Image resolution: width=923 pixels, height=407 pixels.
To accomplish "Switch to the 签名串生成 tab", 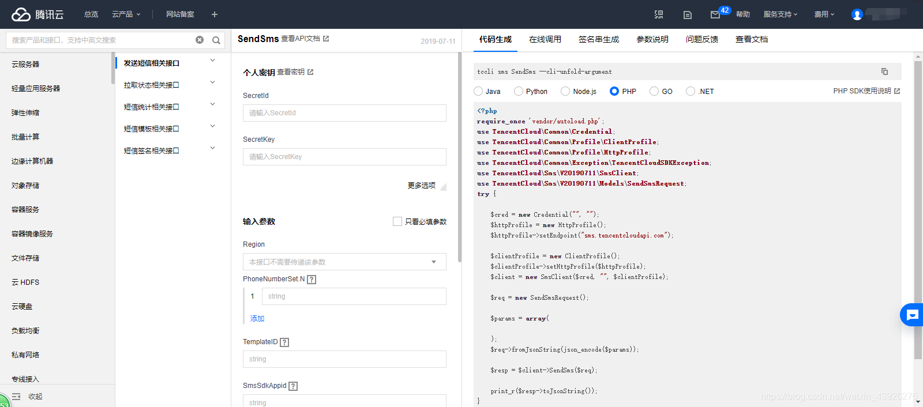I will click(599, 39).
